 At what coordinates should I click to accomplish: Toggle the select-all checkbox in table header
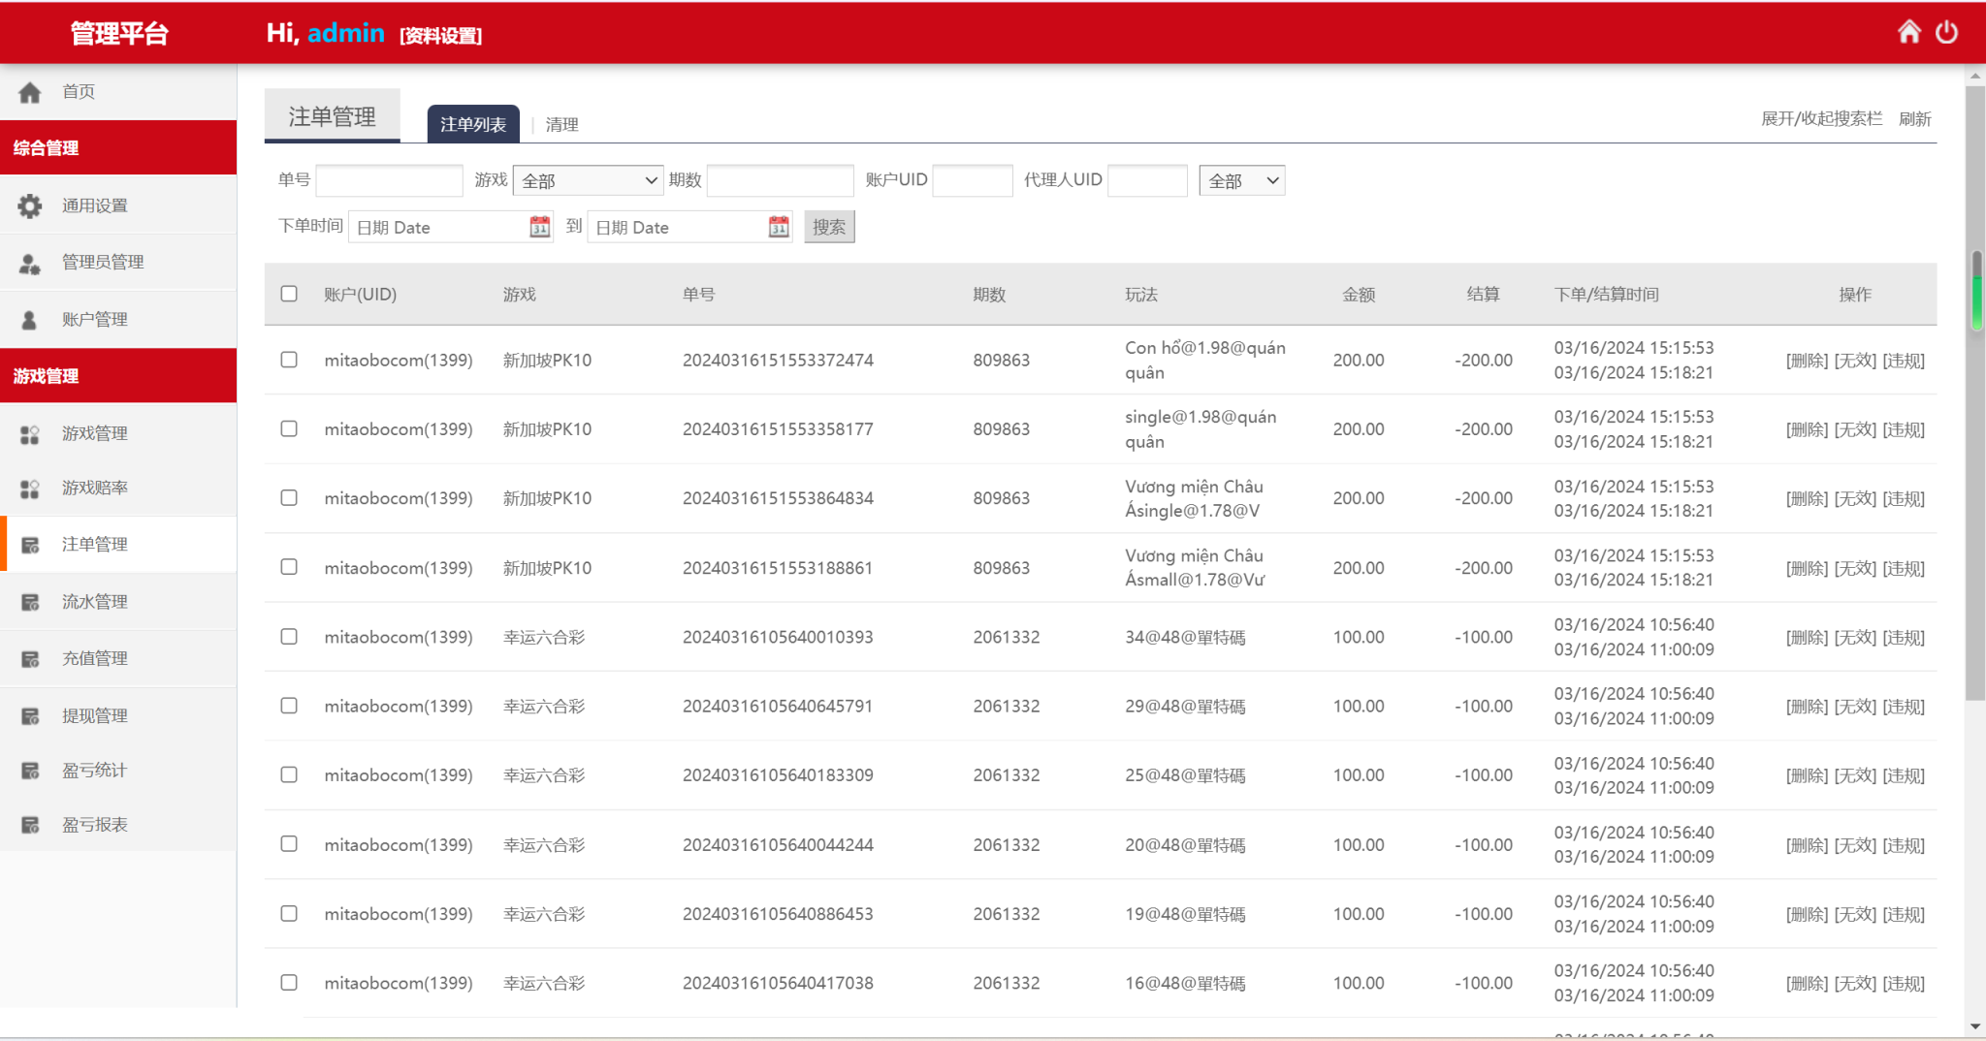click(x=289, y=294)
